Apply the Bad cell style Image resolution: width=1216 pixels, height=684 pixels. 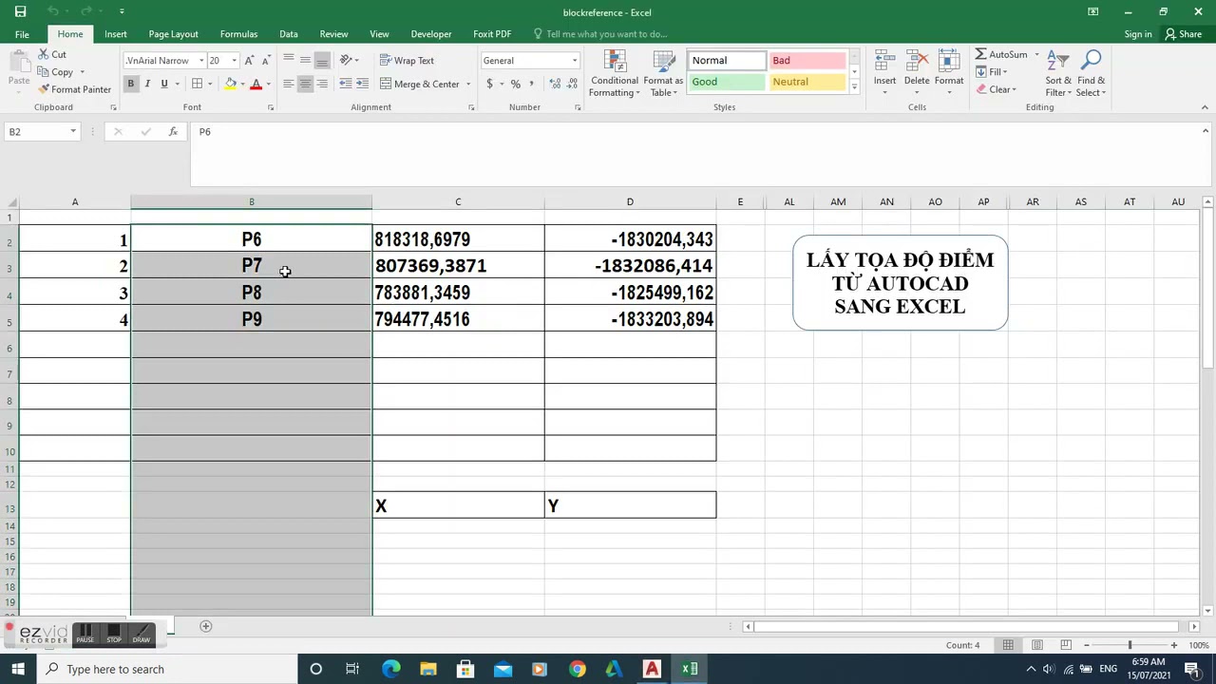pos(807,60)
